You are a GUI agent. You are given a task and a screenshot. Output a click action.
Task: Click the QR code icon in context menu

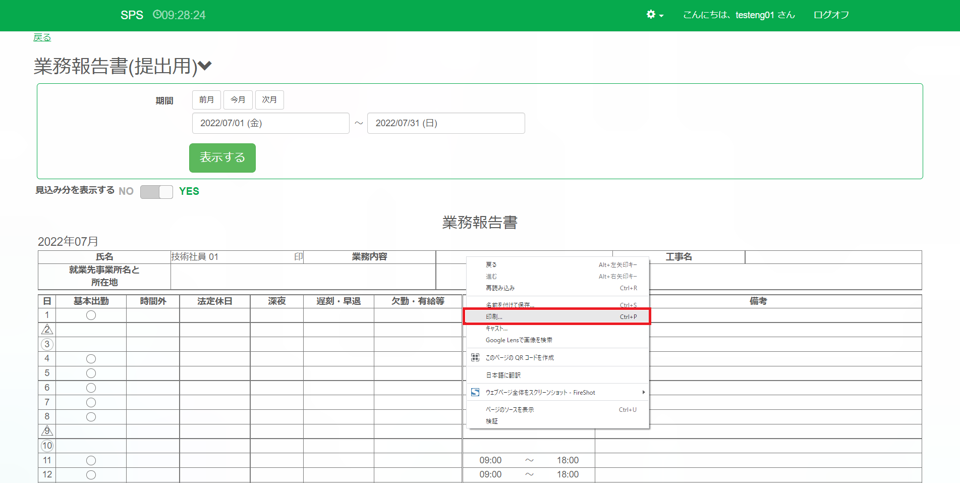[475, 357]
